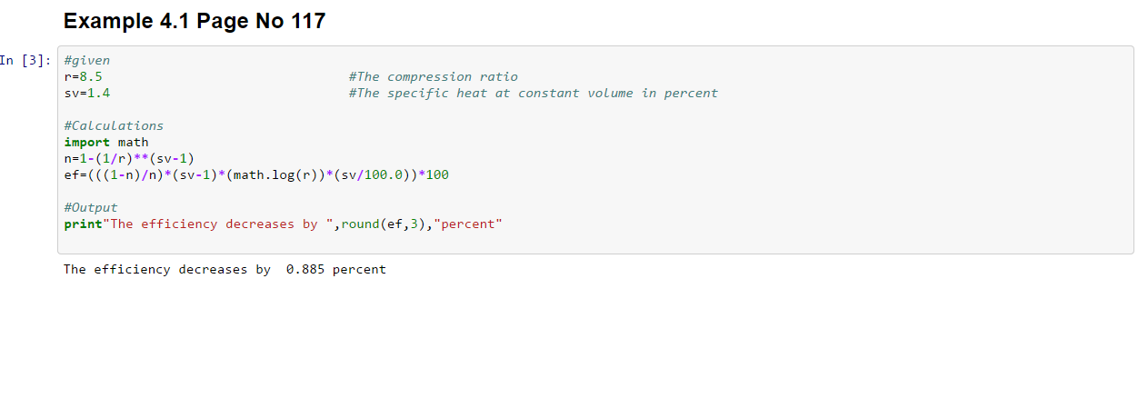Place cursor on the #Output comment
The width and height of the screenshot is (1148, 418).
(91, 208)
